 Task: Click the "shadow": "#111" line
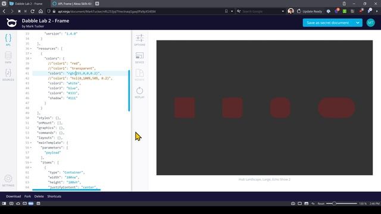[x=63, y=98]
